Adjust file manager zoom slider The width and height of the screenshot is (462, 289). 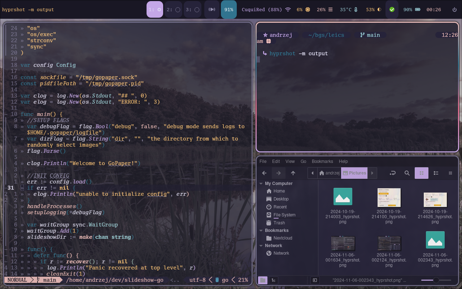coord(436,280)
